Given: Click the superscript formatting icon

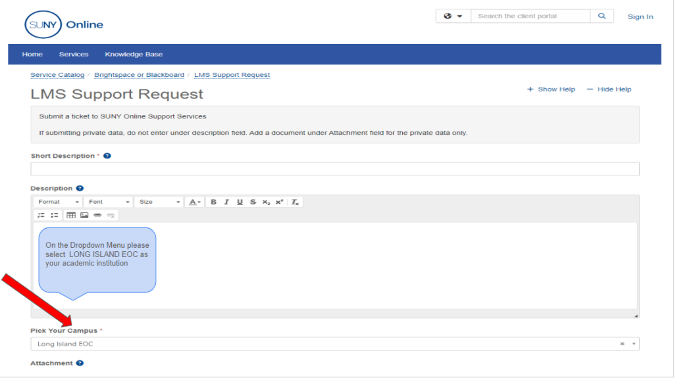Looking at the screenshot, I should pyautogui.click(x=279, y=202).
